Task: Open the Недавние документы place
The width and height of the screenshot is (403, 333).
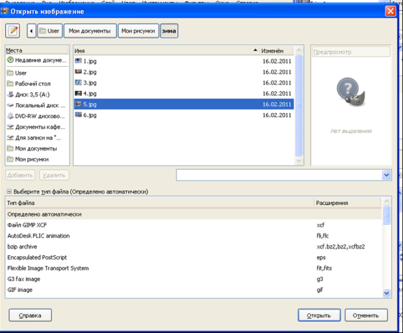Action: coord(36,60)
